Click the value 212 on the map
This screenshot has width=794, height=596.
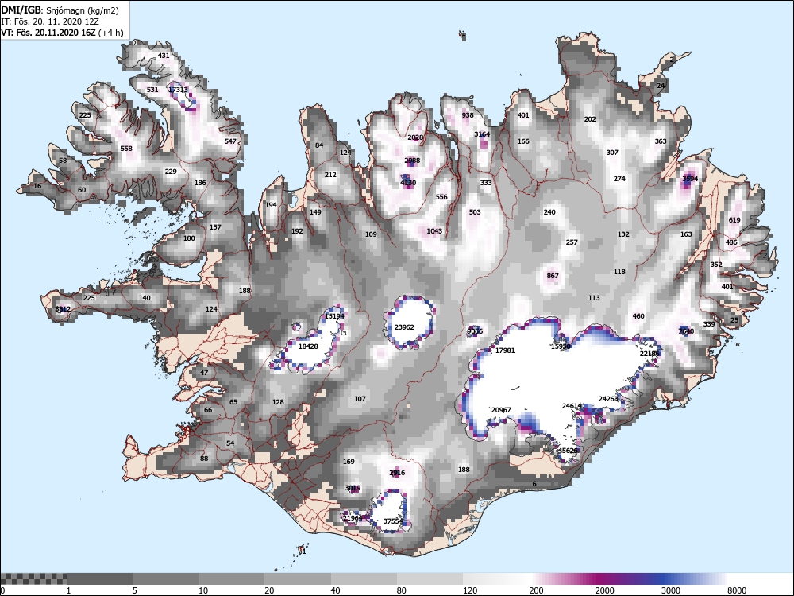click(330, 175)
